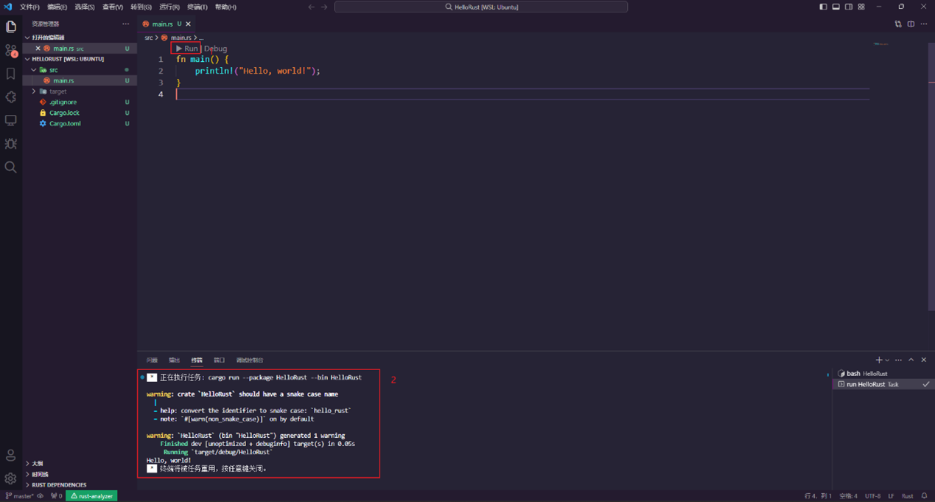
Task: Toggle the secondary sidebar layout icon
Action: click(x=849, y=7)
